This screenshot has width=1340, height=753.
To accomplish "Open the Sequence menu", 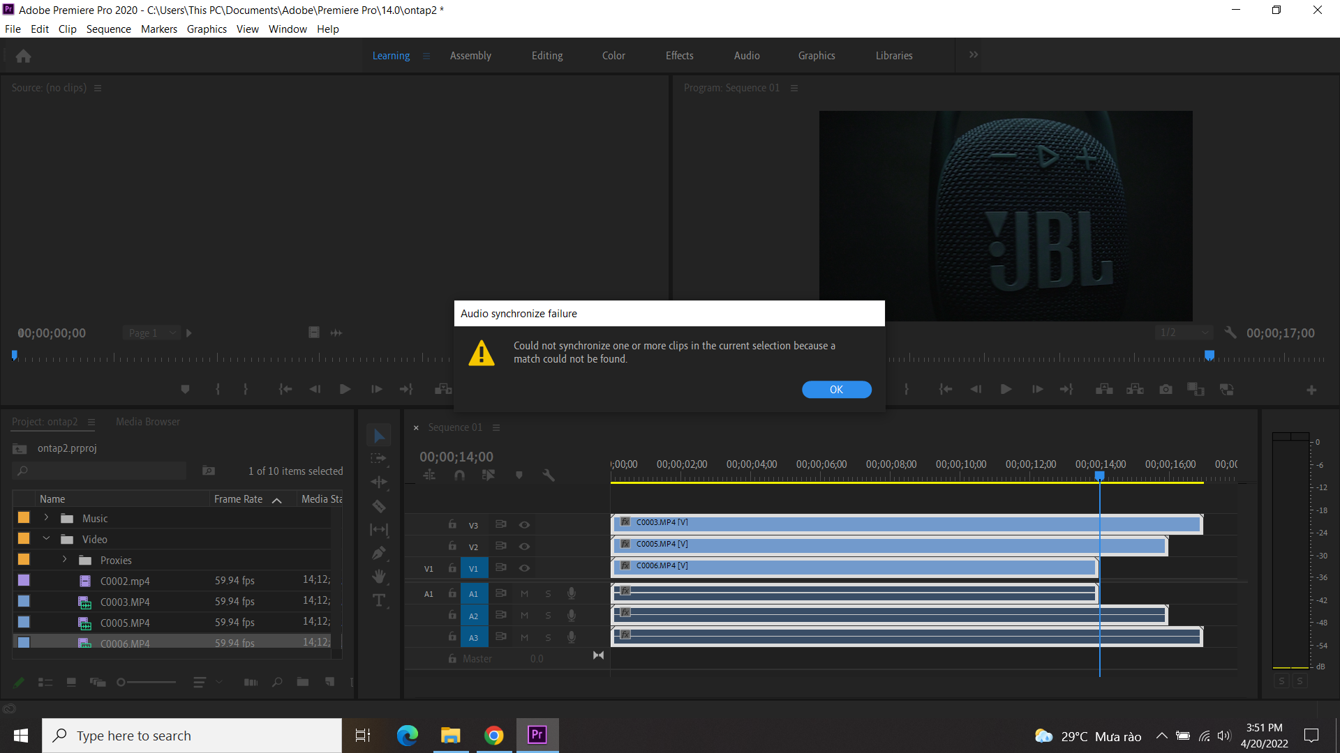I will [108, 29].
